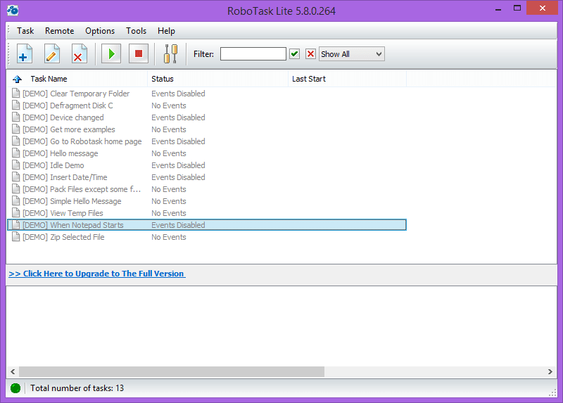The height and width of the screenshot is (403, 563).
Task: Click horizontal scrollbar thumb in log pane
Action: (172, 372)
